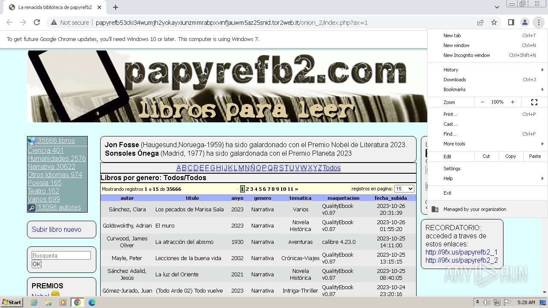The height and width of the screenshot is (308, 548).
Task: Click Cut in the Edit row
Action: click(486, 156)
